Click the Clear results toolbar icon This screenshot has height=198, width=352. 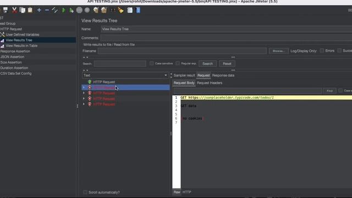tap(96, 10)
